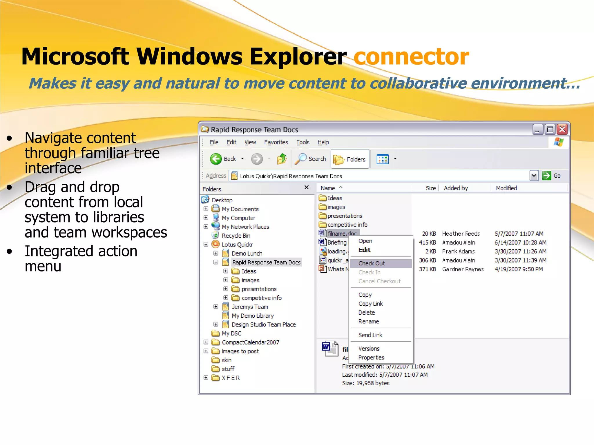Open the Forward history dropdown arrow

[269, 159]
